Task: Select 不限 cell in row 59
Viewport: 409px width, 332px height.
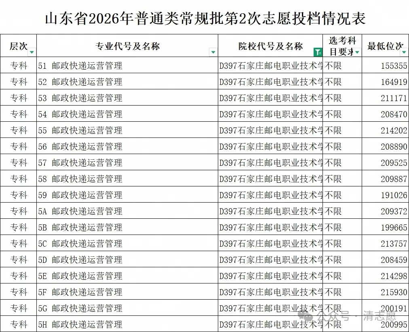Action: click(x=342, y=195)
